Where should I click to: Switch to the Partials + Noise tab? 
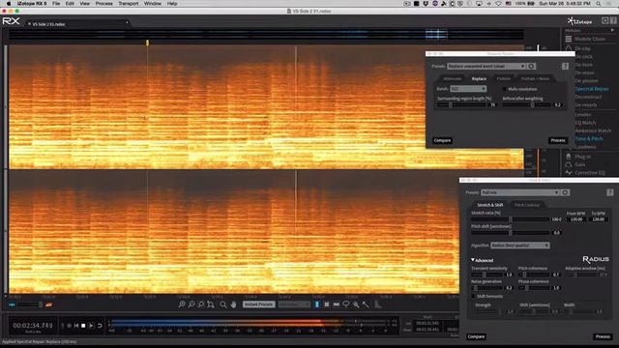[x=535, y=79]
